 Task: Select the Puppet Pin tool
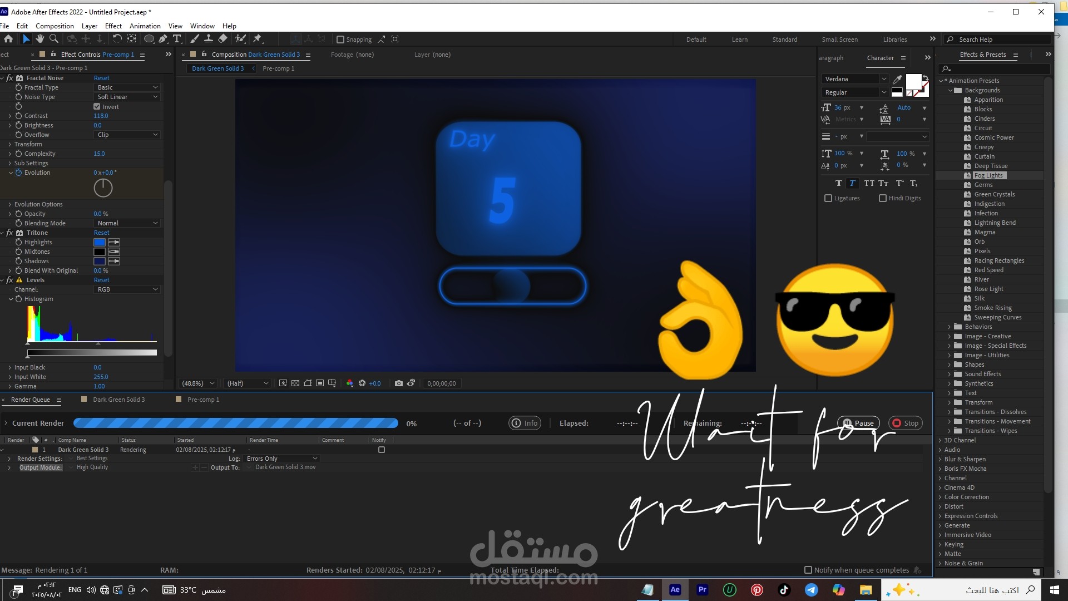click(257, 39)
